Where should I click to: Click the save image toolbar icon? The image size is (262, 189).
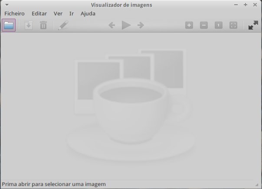[x=29, y=25]
